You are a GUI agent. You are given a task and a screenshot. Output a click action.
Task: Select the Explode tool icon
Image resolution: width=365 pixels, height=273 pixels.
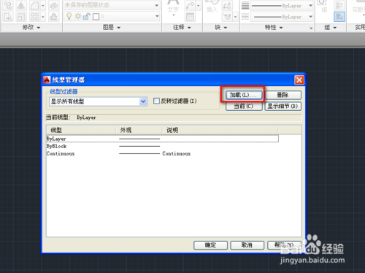click(x=53, y=5)
